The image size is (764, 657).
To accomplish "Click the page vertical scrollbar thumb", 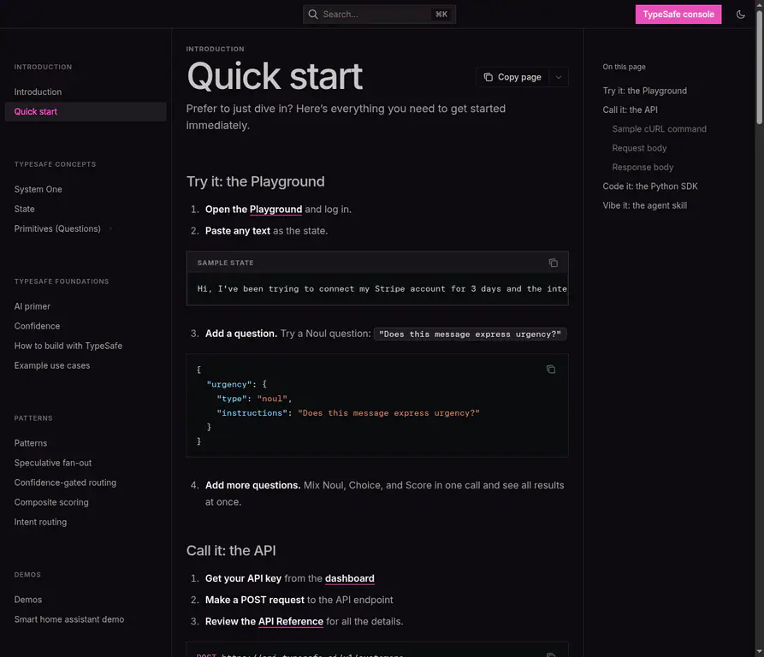I will (759, 68).
